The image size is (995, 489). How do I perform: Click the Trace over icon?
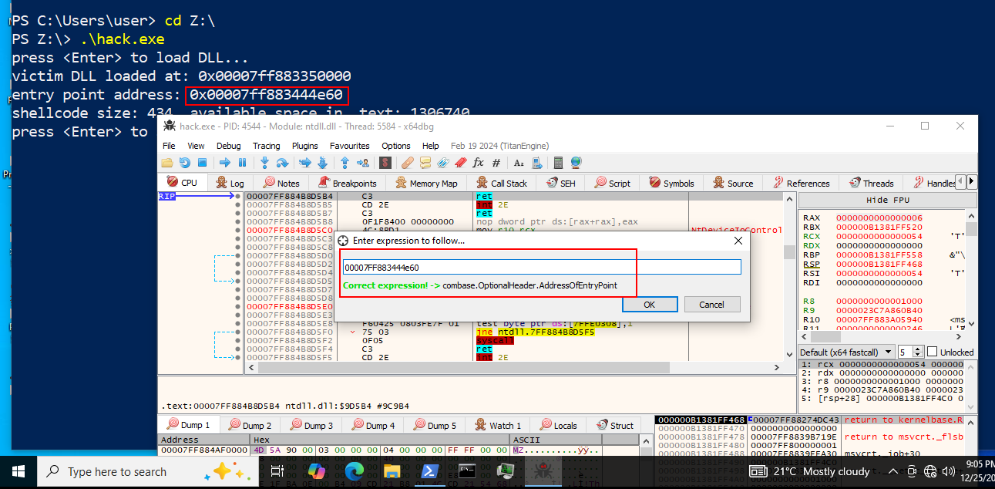(322, 163)
